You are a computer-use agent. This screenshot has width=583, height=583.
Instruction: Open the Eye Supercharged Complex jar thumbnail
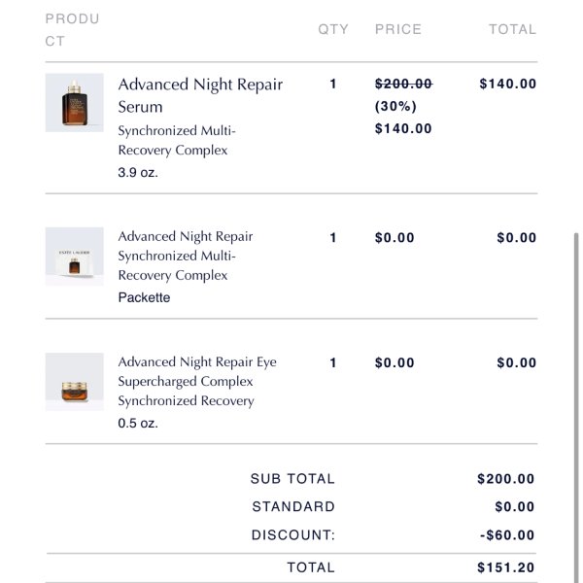tap(75, 382)
